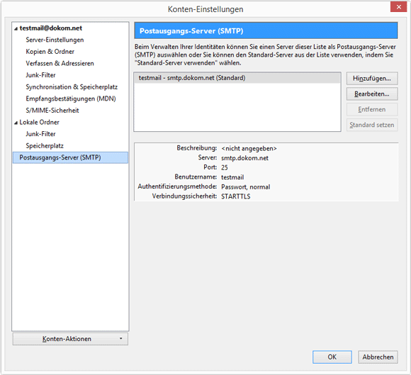Click the Standard setzen button
The width and height of the screenshot is (411, 375).
(372, 125)
